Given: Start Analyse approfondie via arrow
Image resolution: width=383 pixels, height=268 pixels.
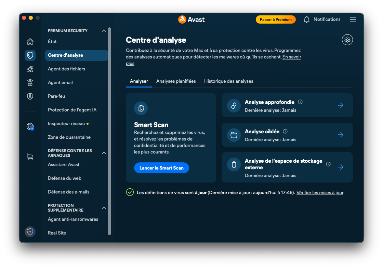Looking at the screenshot, I should (341, 105).
